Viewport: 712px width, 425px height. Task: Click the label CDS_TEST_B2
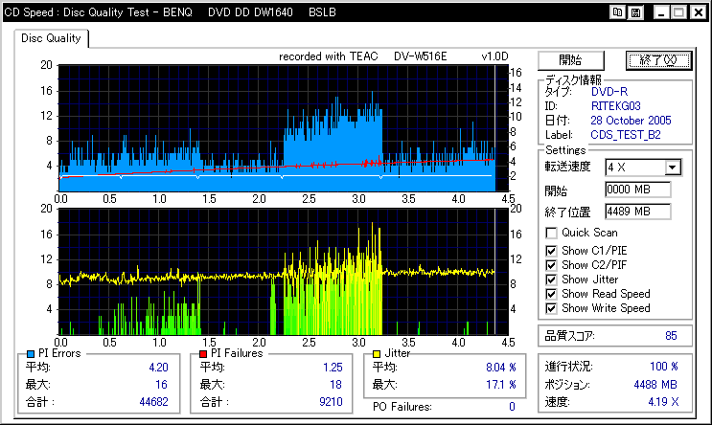[x=626, y=135]
